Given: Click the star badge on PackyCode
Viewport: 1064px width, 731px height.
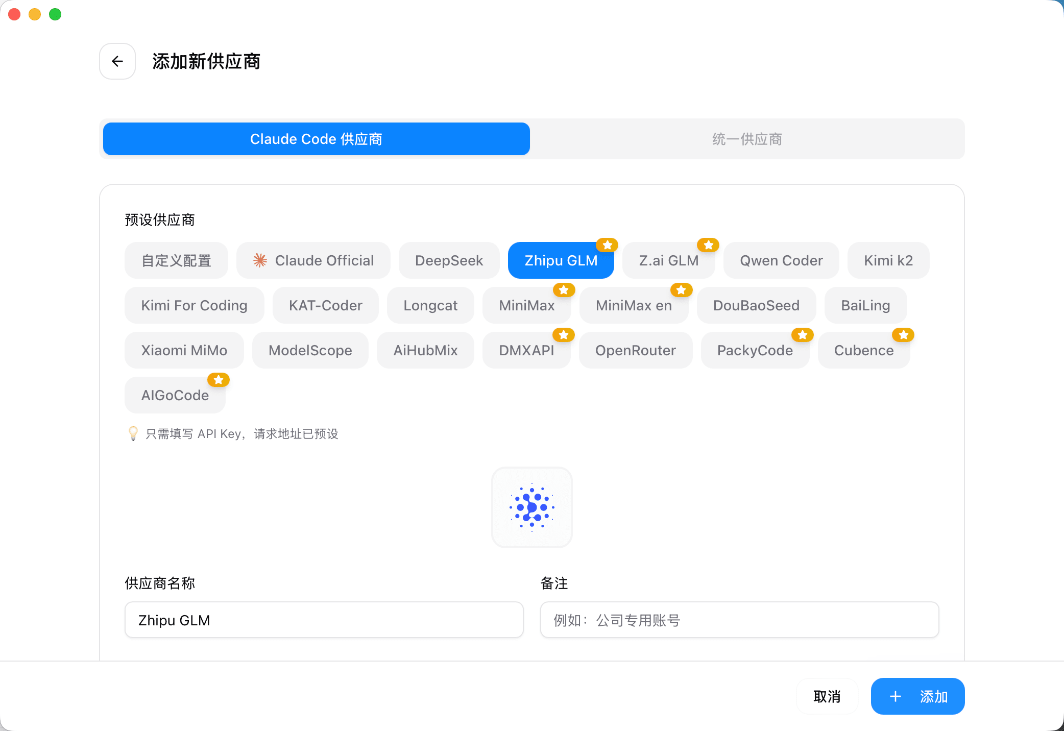Looking at the screenshot, I should [802, 335].
